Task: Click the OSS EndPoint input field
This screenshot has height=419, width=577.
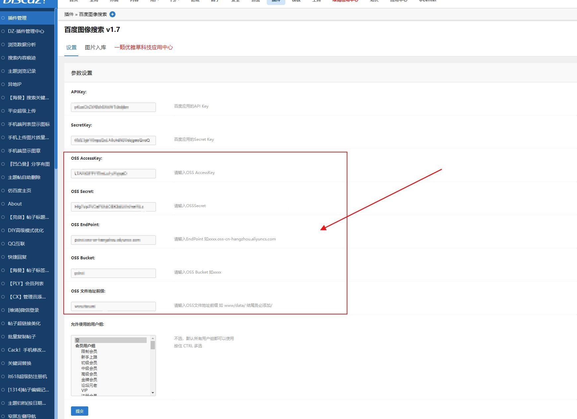Action: click(x=113, y=240)
